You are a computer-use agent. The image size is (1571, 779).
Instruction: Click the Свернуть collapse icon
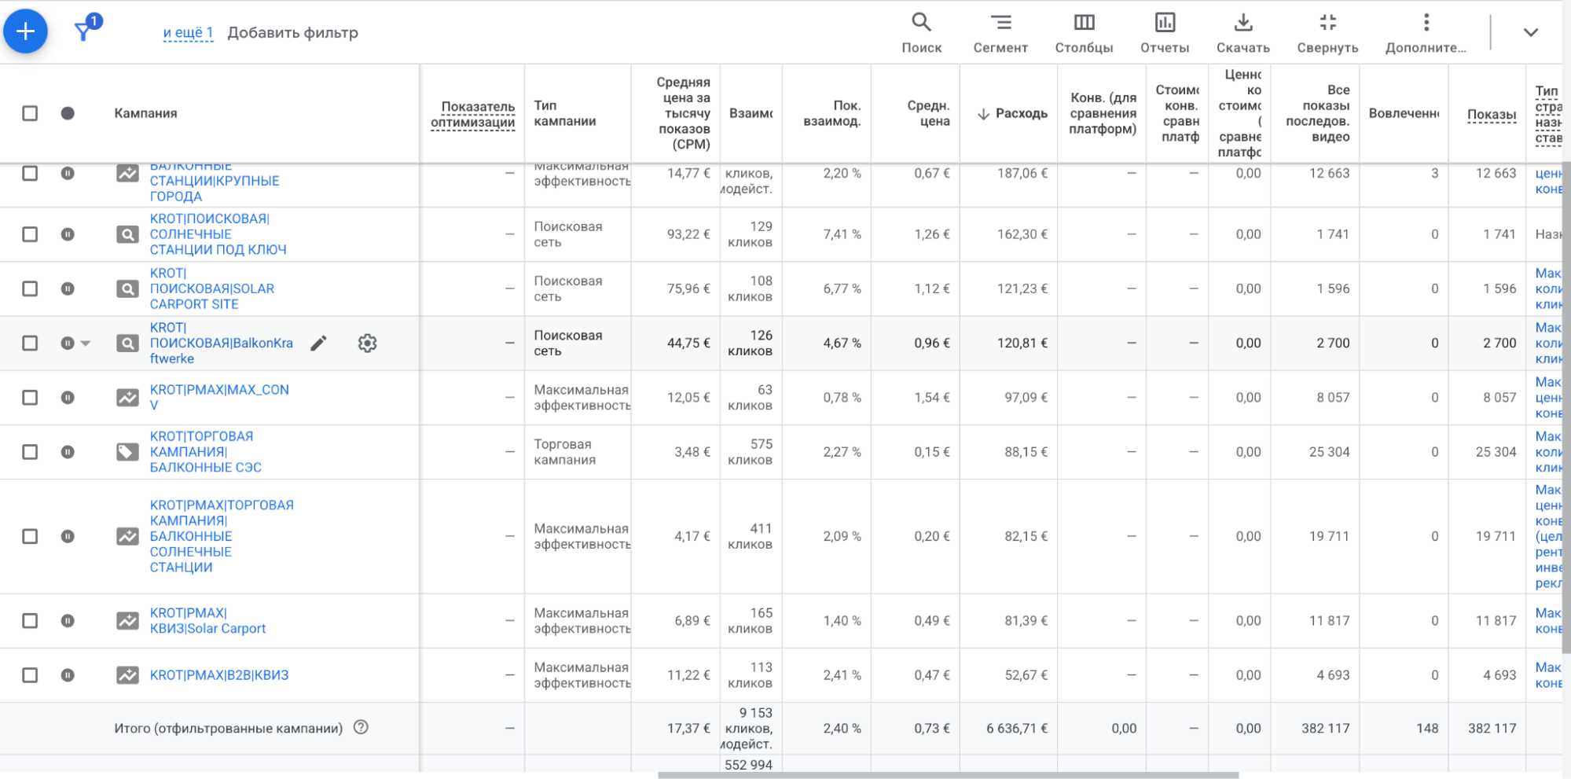coord(1327,32)
